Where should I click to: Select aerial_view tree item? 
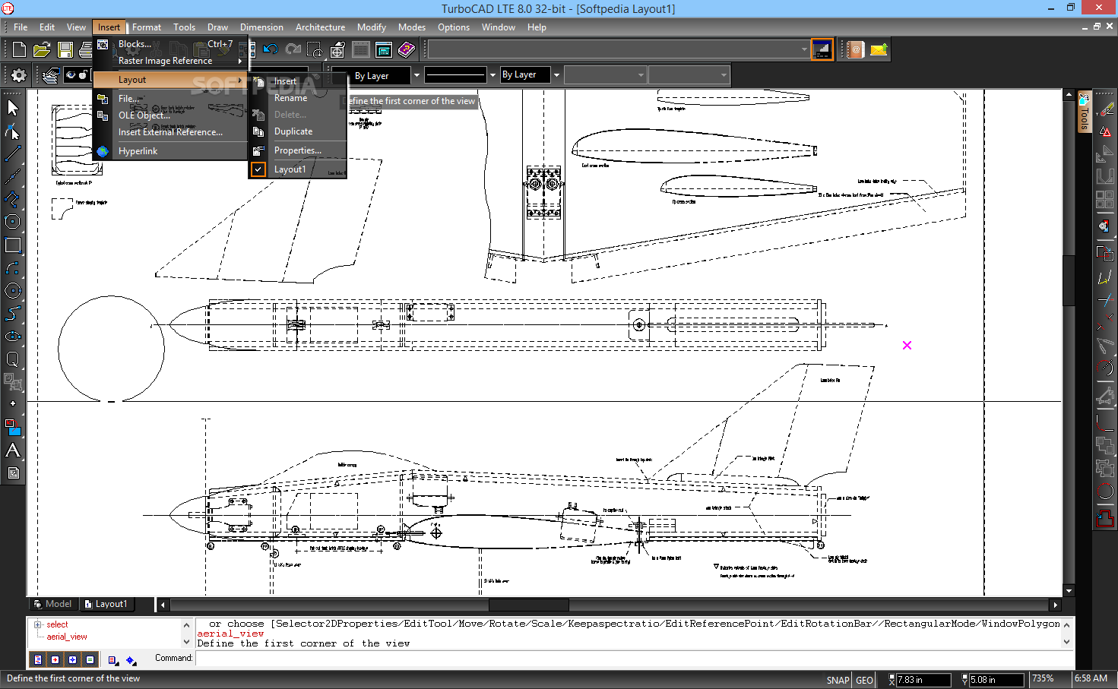67,637
